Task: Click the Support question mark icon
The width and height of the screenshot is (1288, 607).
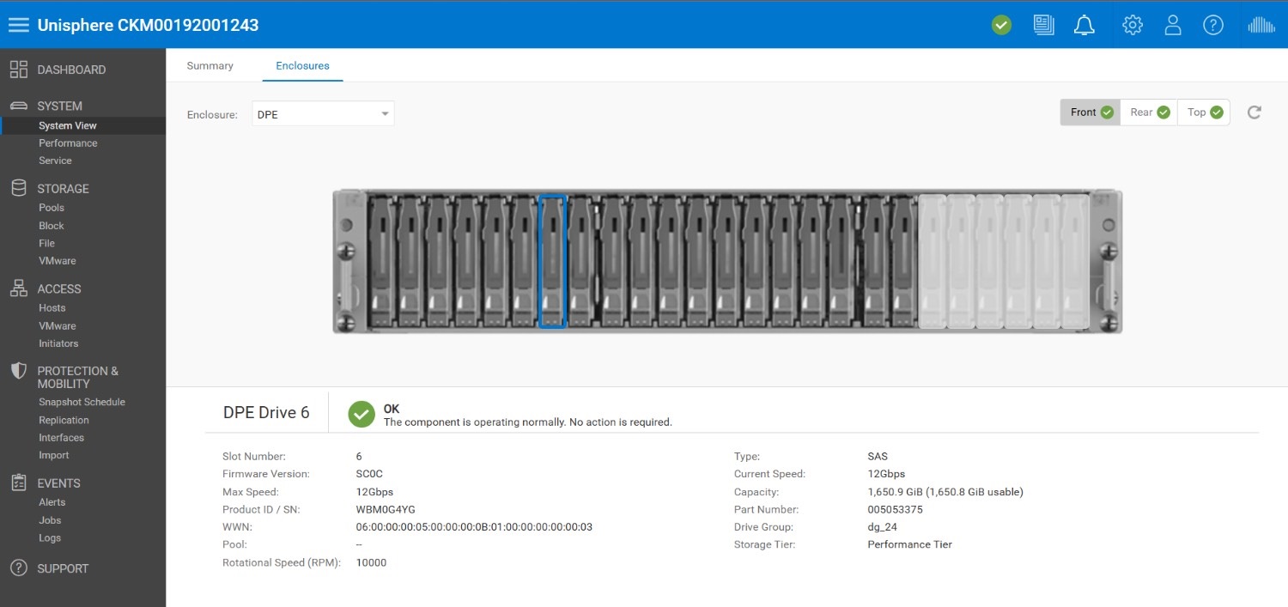Action: coord(19,568)
